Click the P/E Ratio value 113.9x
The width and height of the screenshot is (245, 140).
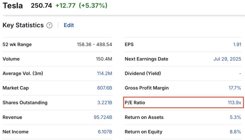tap(234, 103)
